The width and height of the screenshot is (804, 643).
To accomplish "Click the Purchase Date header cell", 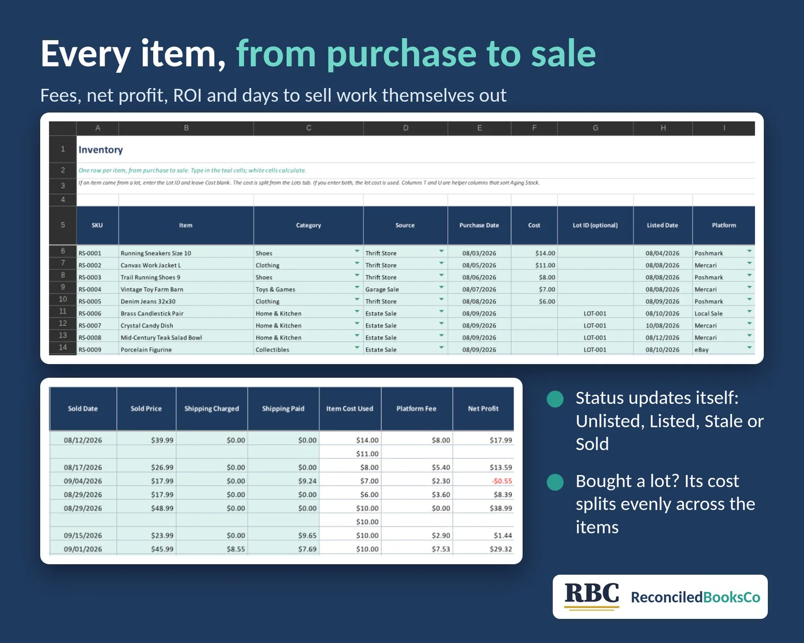I will click(x=479, y=225).
